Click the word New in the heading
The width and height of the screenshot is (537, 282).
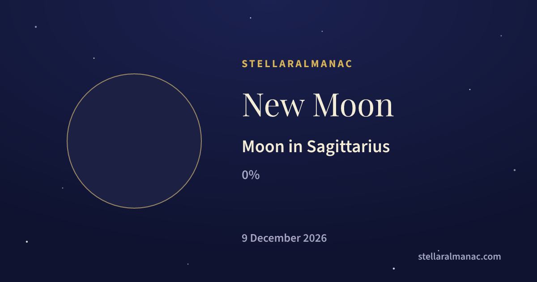pyautogui.click(x=273, y=105)
